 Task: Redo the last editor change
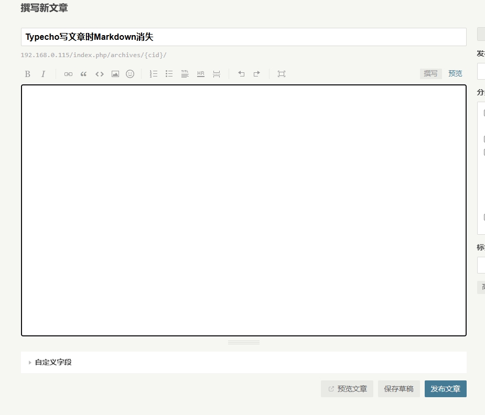[257, 73]
